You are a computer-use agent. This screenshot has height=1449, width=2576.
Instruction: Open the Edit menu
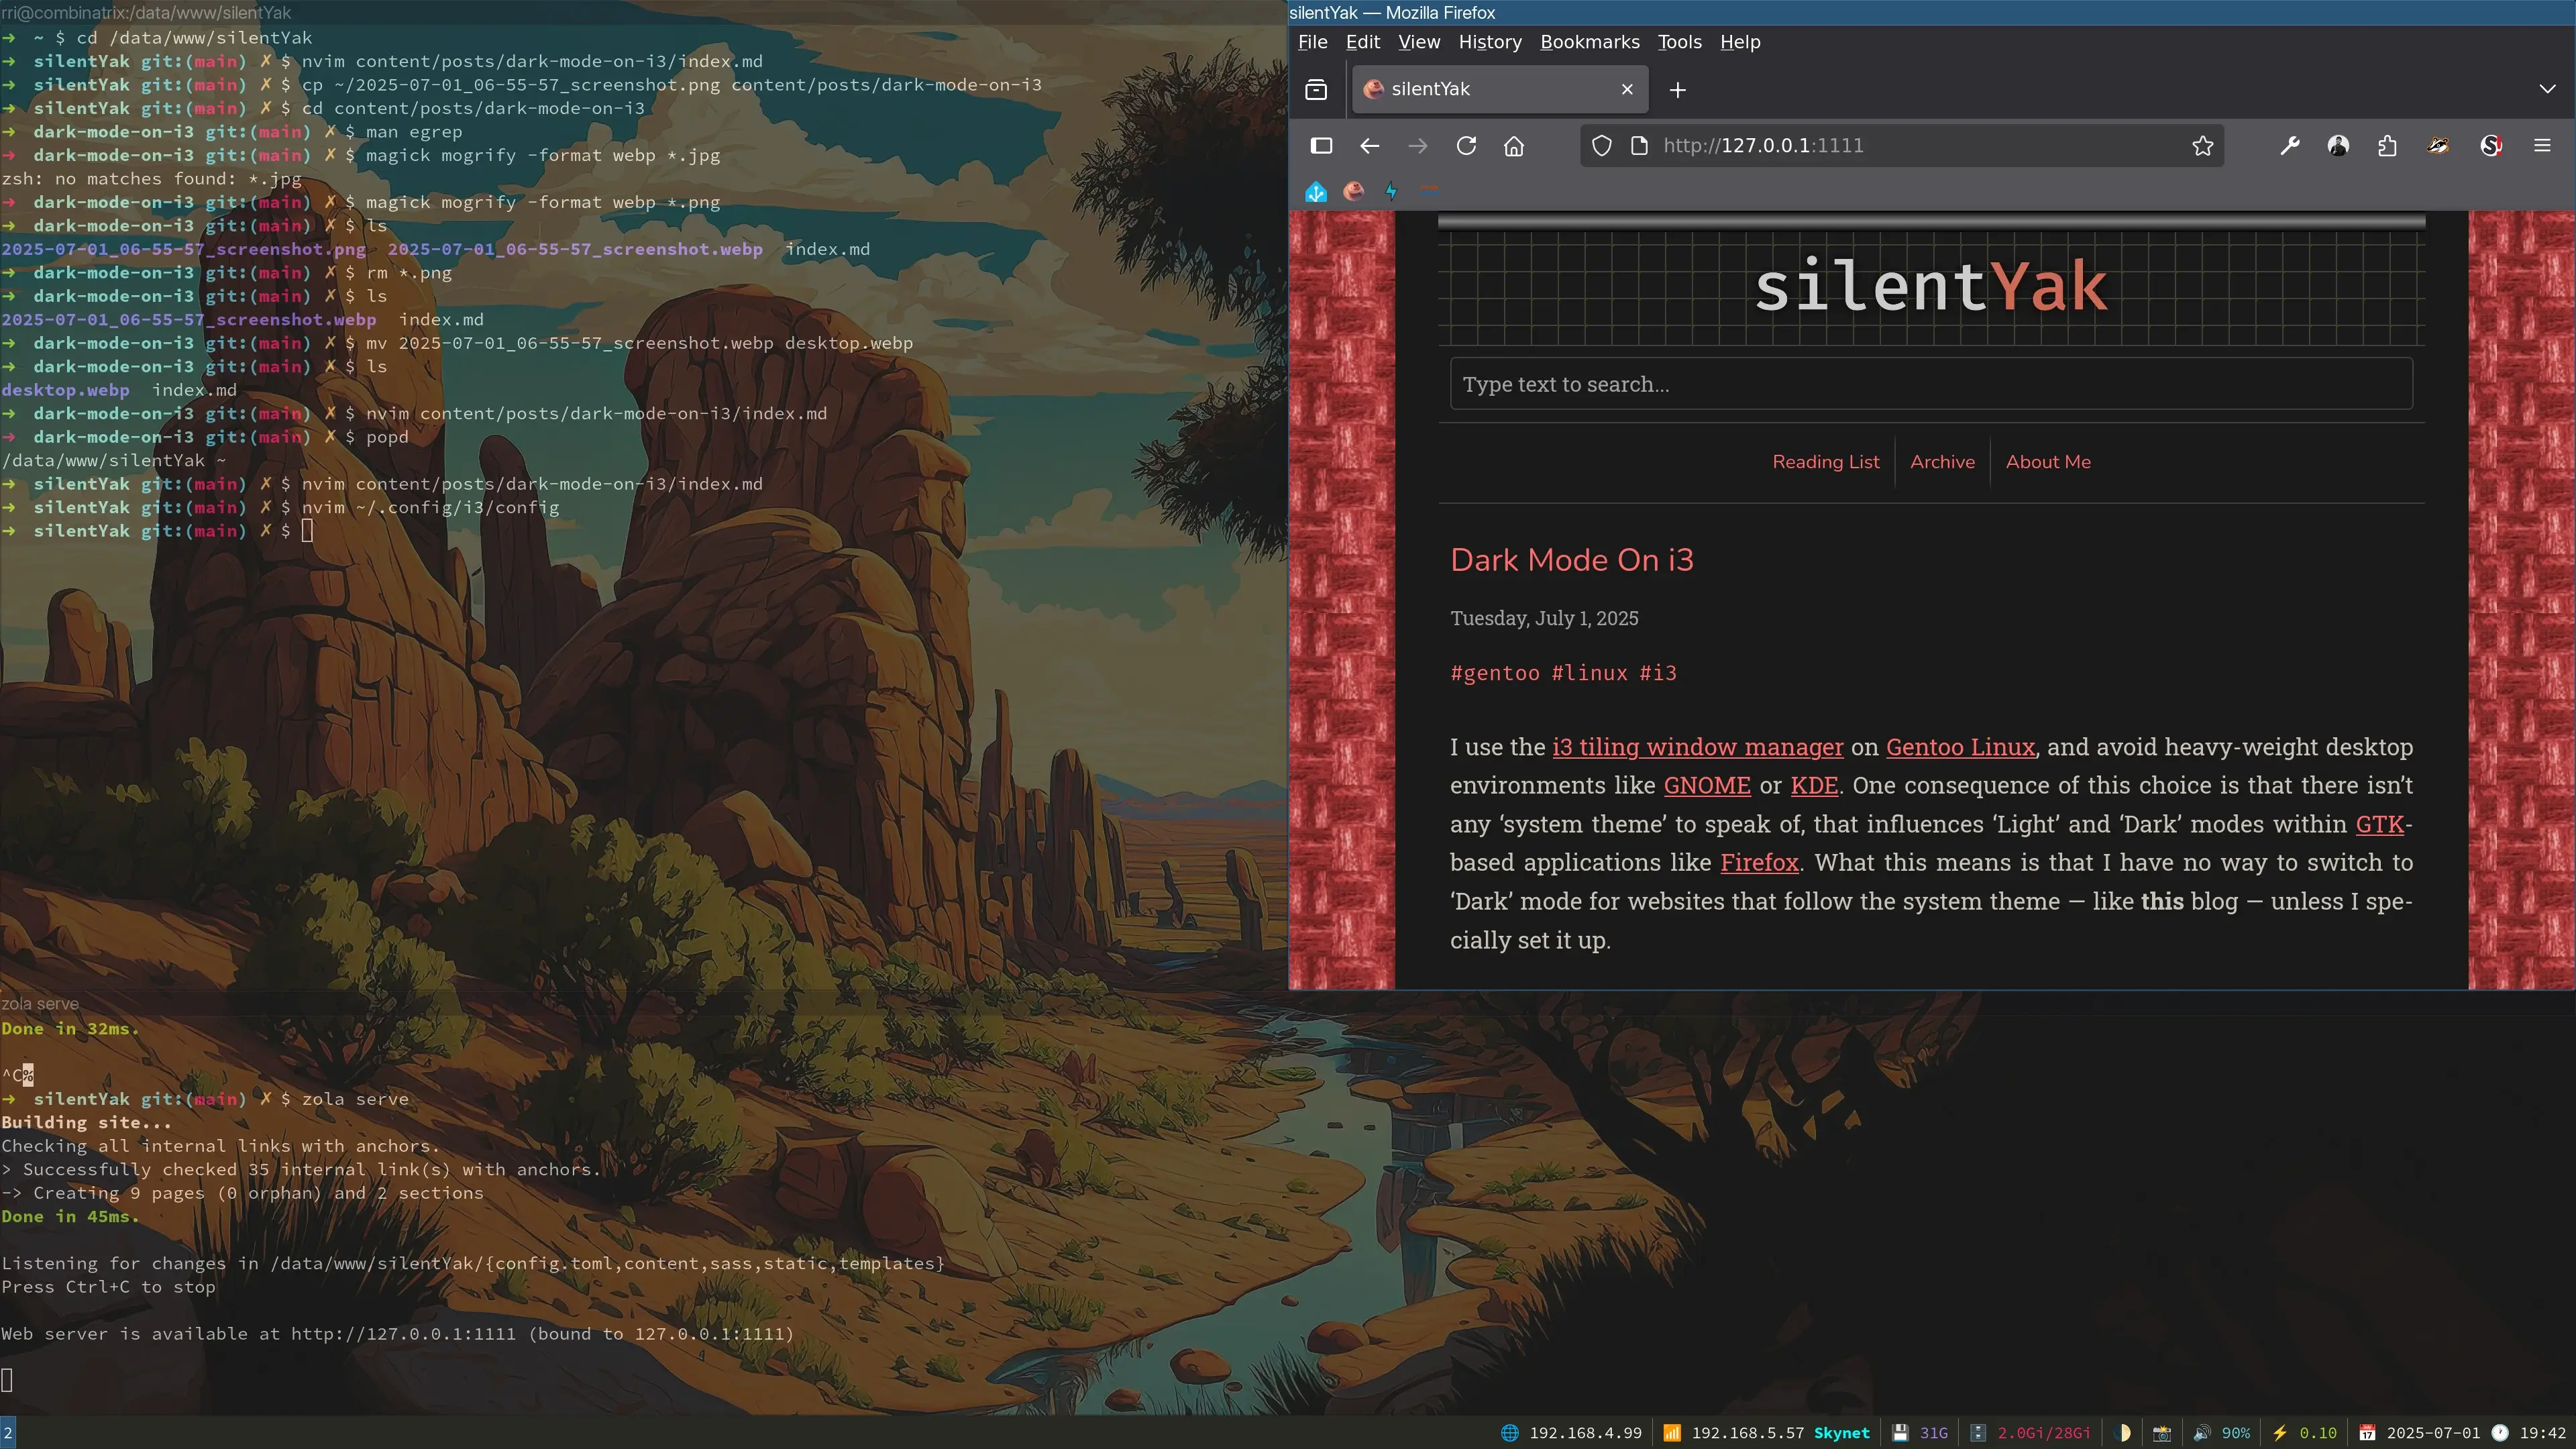point(1362,42)
